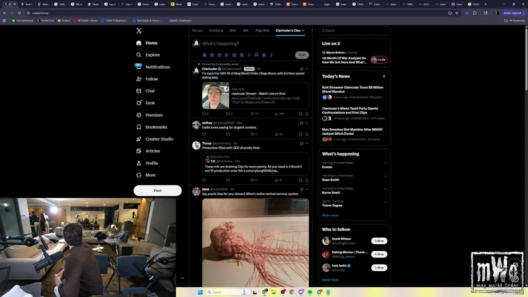Open the kick.com stream link card
The image size is (528, 297).
coord(255,96)
